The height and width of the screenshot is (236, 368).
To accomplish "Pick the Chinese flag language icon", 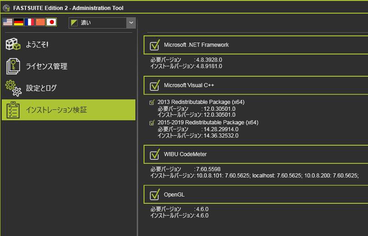I will (40, 22).
